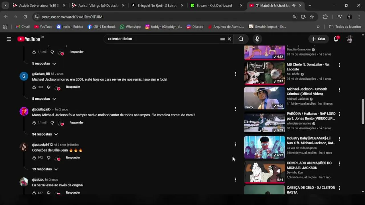The image size is (365, 205).
Task: Like the topmost comment with 1,1 mil likes
Action: pyautogui.click(x=34, y=52)
